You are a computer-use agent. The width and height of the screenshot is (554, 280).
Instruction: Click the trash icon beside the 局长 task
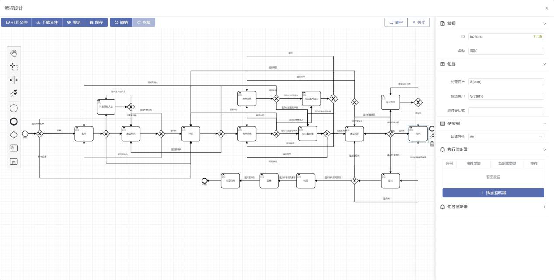pos(432,143)
